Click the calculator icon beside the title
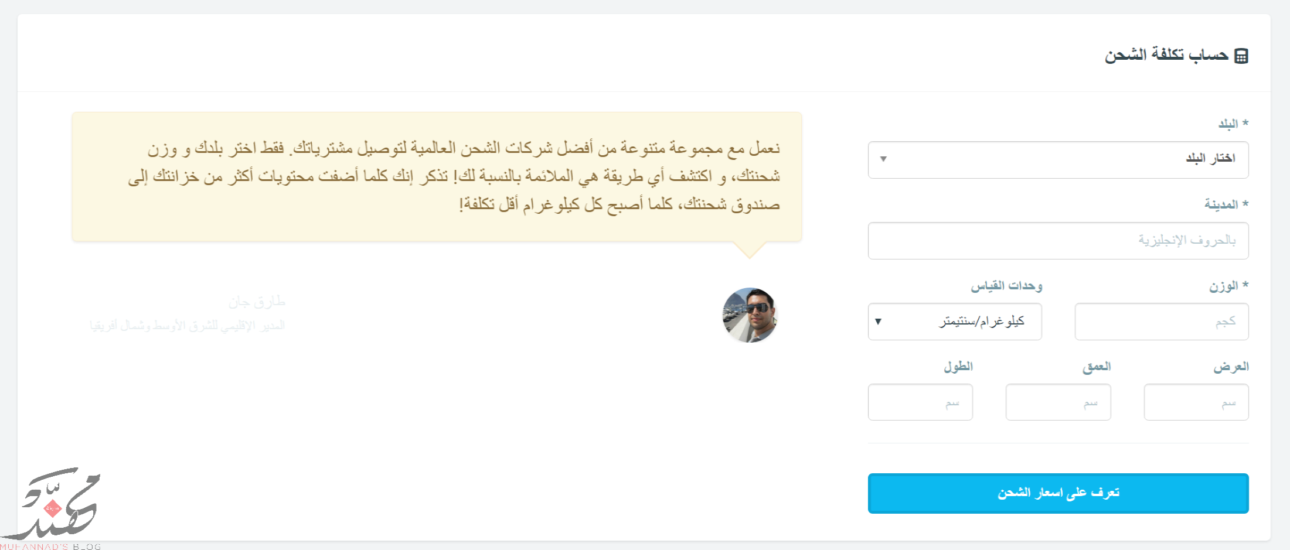The width and height of the screenshot is (1290, 550). tap(1241, 56)
